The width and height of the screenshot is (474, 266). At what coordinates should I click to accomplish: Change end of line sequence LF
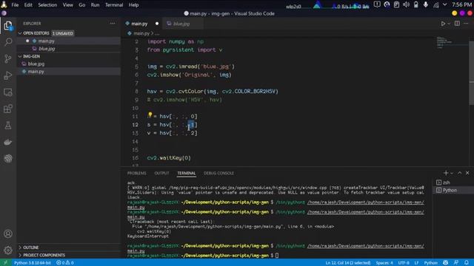click(416, 263)
